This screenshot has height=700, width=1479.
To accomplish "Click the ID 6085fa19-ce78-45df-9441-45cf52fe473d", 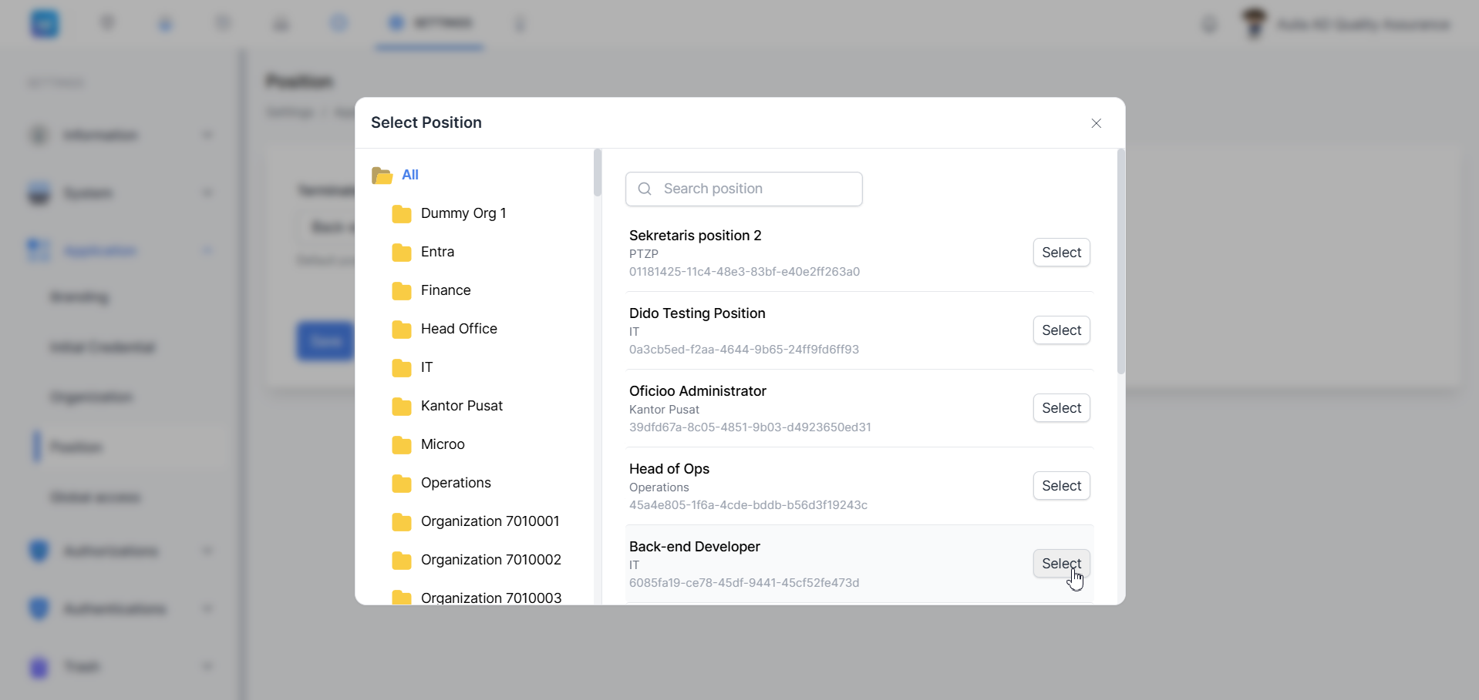I will coord(744,583).
